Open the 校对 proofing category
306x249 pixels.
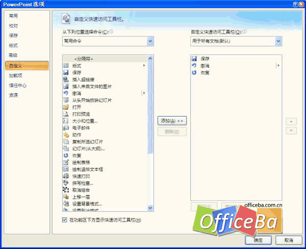pos(13,26)
